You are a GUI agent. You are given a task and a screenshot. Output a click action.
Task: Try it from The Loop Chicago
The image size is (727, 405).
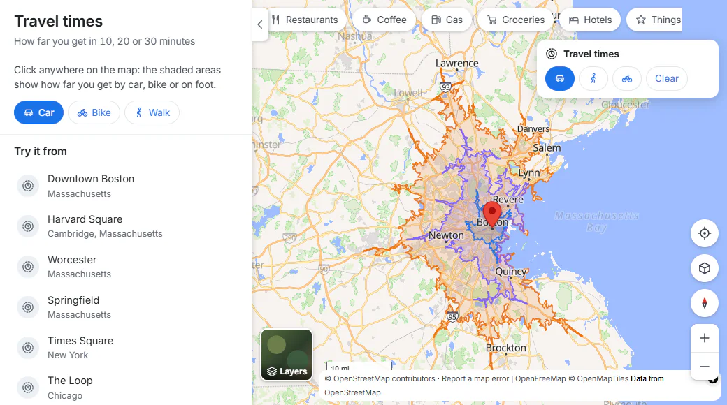coord(126,388)
